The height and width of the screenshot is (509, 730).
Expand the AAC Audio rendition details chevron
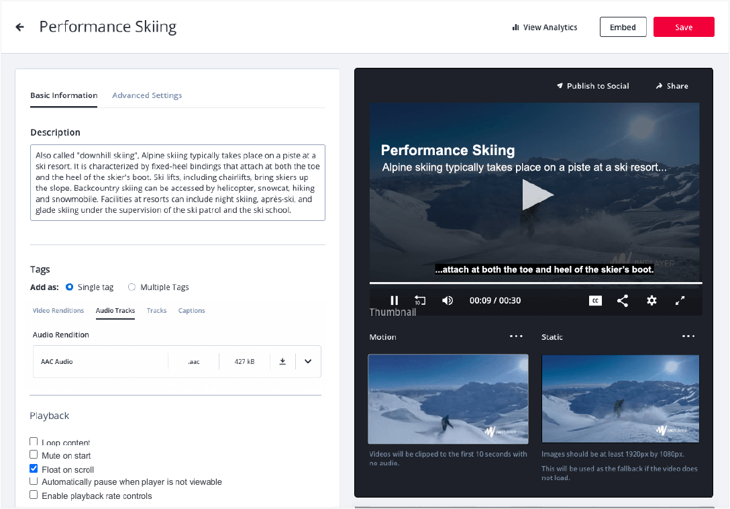308,361
